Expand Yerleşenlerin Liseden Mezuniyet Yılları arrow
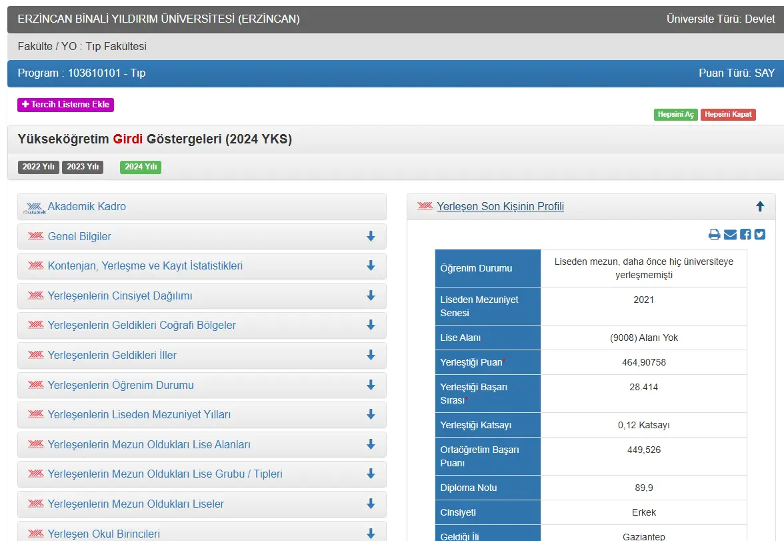Screen dimensions: 784x541 (371, 414)
